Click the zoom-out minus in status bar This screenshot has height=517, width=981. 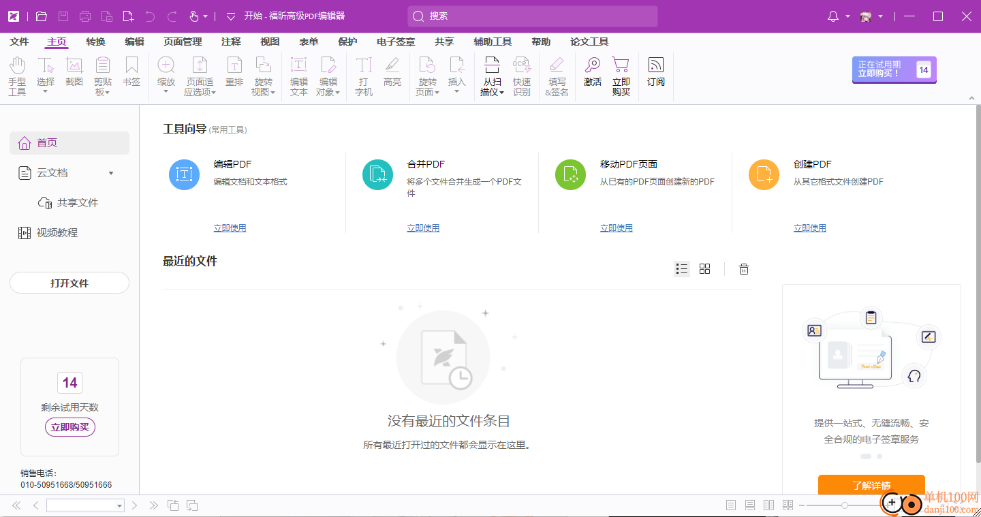pyautogui.click(x=802, y=505)
